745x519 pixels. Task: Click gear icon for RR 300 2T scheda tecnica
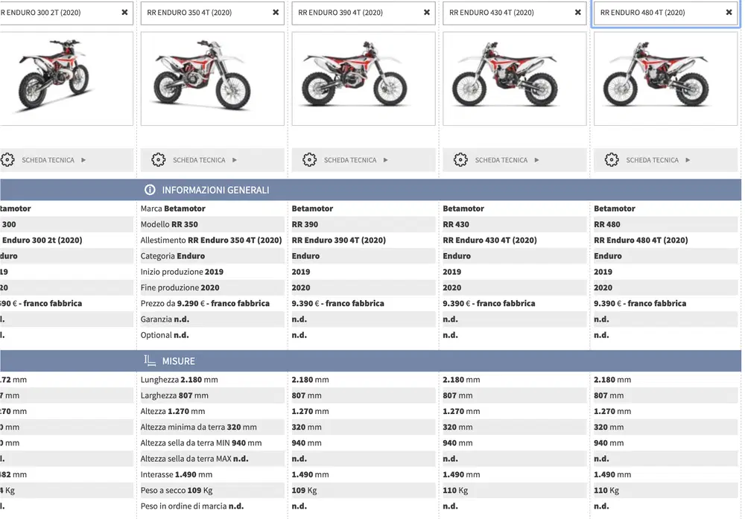7,159
